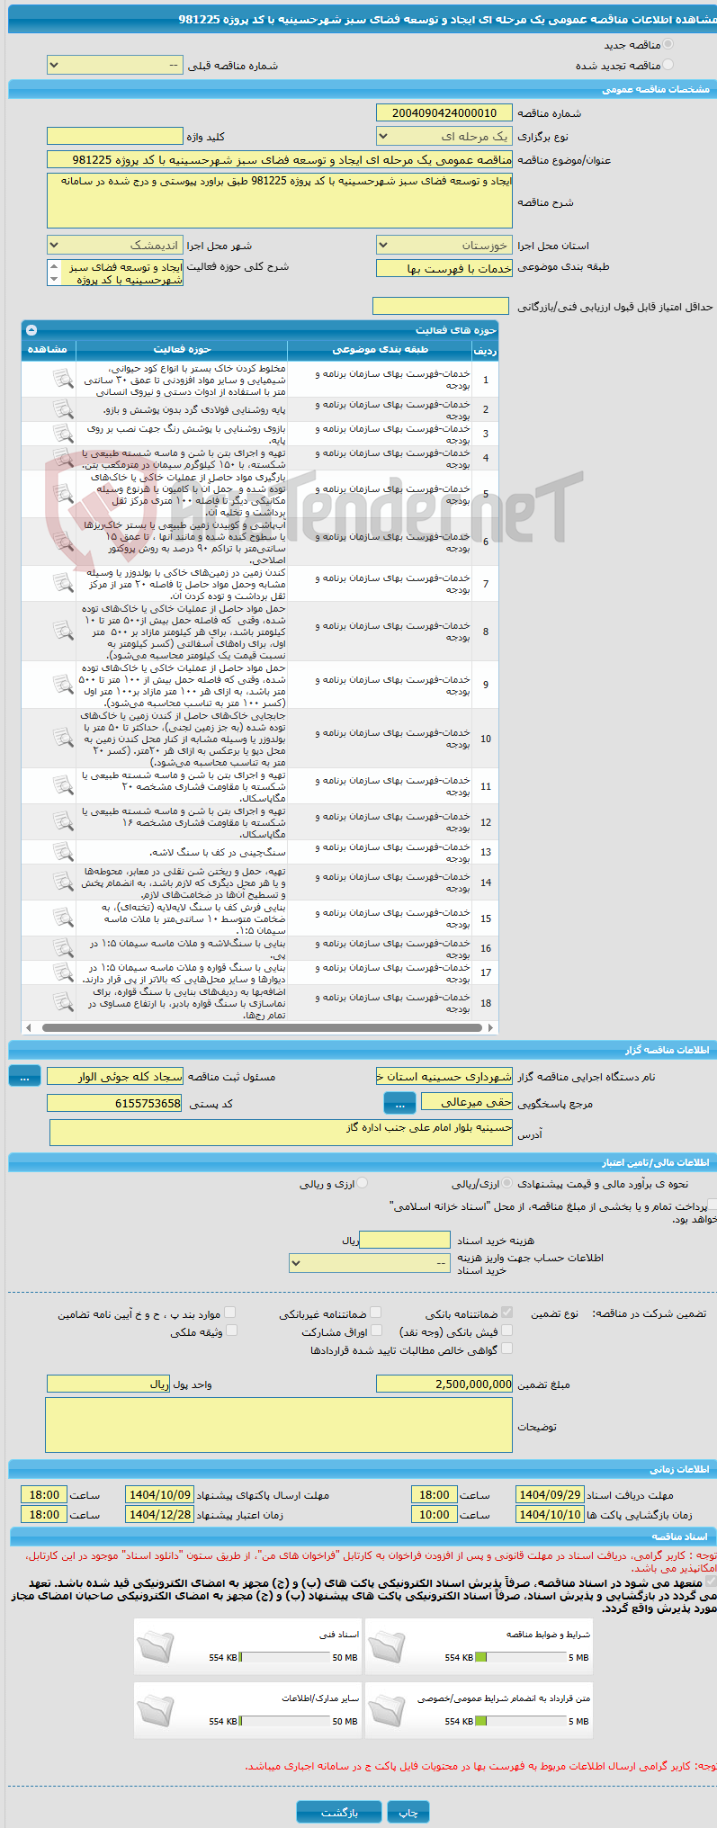Toggle ضمانتنامه بانکی checkbox
Image resolution: width=717 pixels, height=1828 pixels.
pos(506,1313)
